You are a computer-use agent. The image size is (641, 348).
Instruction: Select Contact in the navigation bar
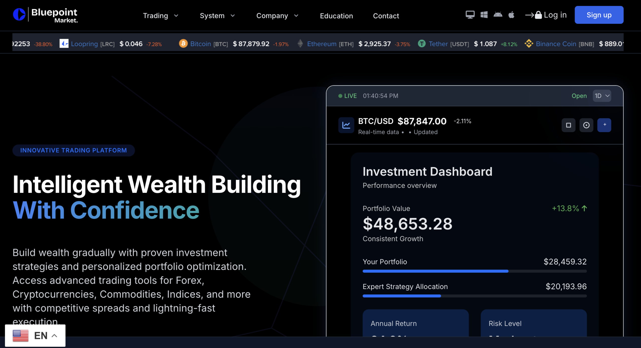pyautogui.click(x=386, y=16)
